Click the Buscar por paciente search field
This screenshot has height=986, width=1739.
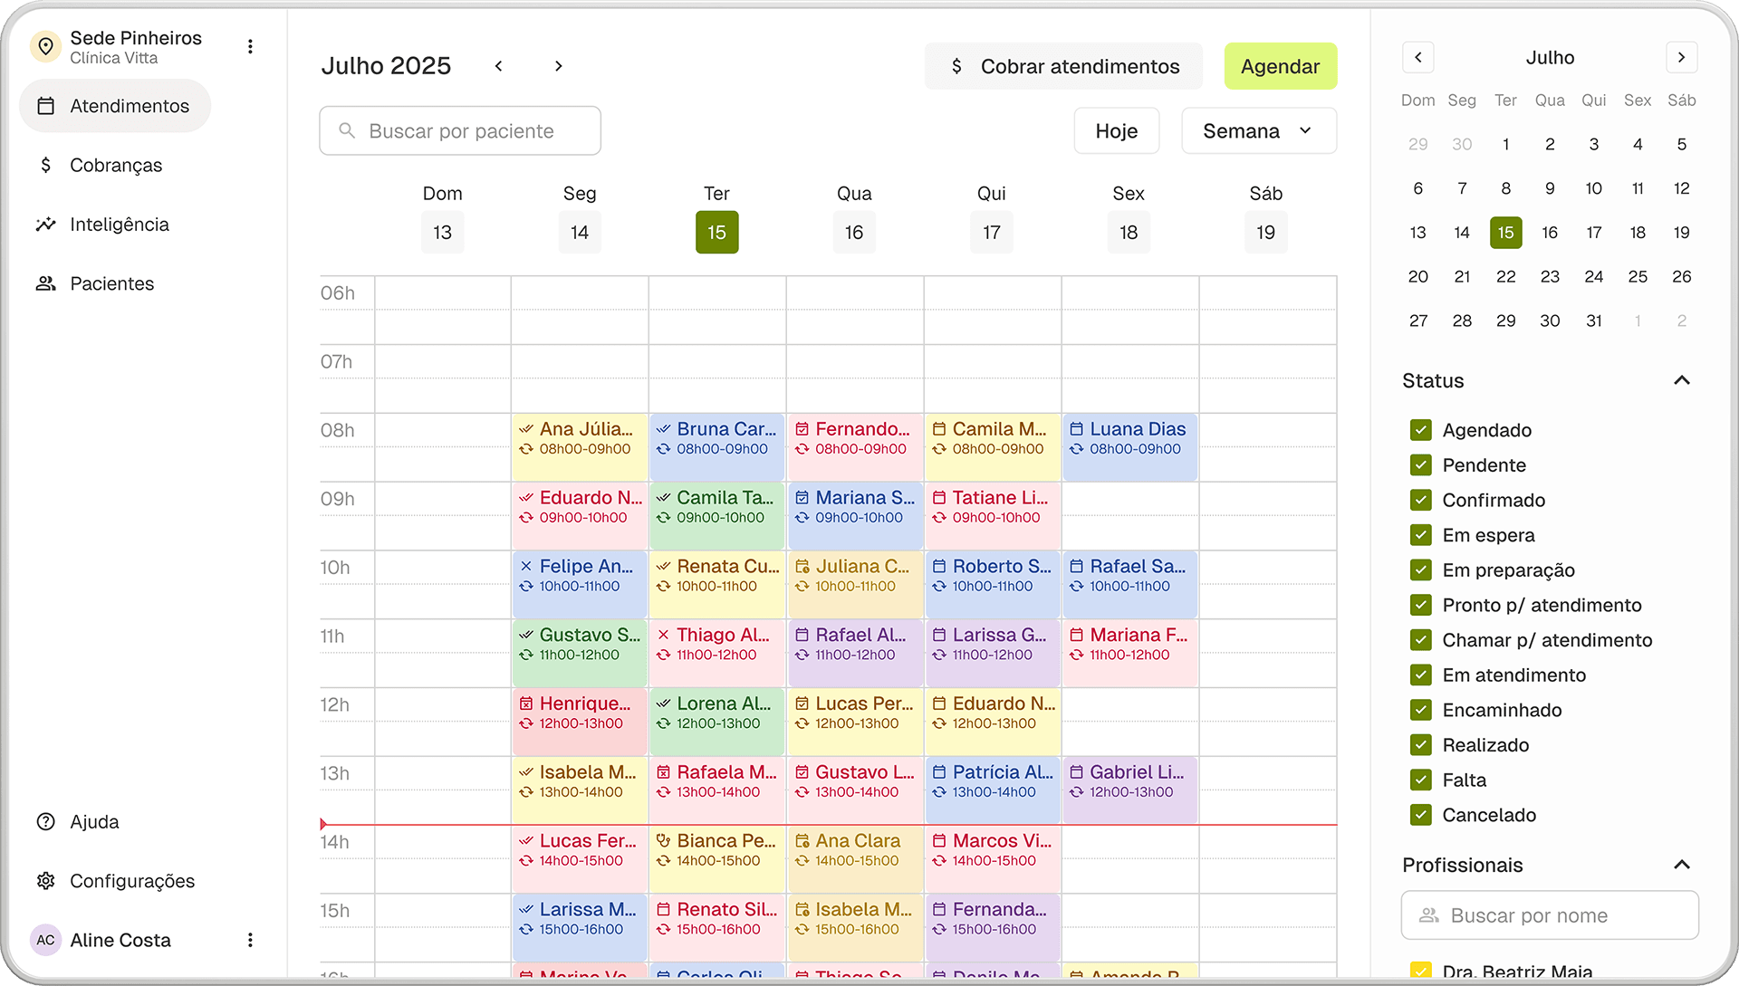click(460, 131)
